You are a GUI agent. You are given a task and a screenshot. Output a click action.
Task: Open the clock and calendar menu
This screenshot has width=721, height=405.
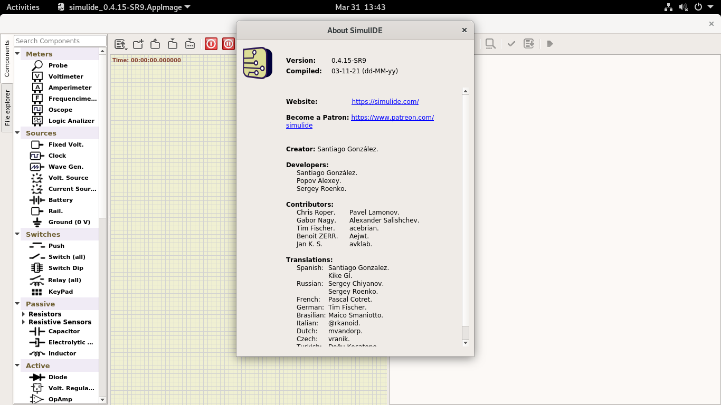coord(360,7)
